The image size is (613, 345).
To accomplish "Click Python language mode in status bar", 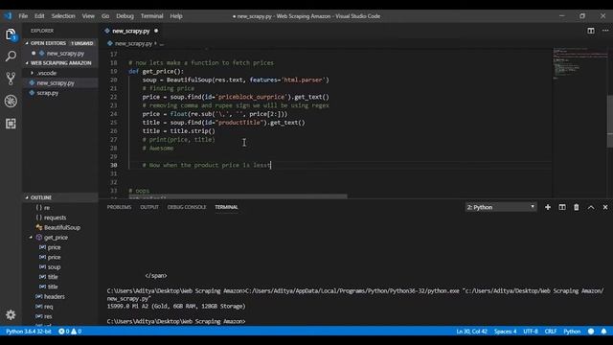I will [x=572, y=332].
